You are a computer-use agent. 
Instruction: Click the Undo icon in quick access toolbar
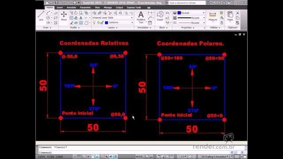pos(61,3)
